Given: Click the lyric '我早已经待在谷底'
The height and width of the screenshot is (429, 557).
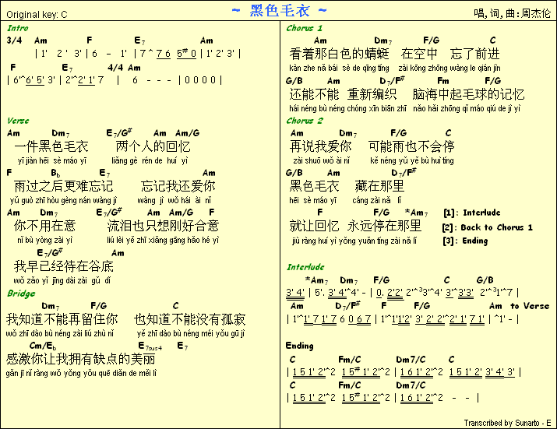Looking at the screenshot, I should pos(64,266).
